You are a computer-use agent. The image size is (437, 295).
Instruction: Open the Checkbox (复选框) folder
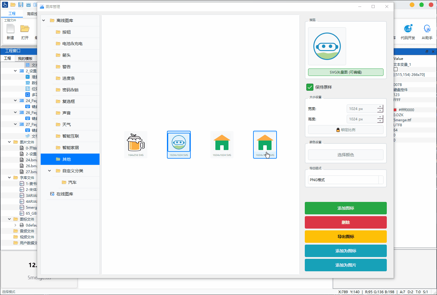76,101
